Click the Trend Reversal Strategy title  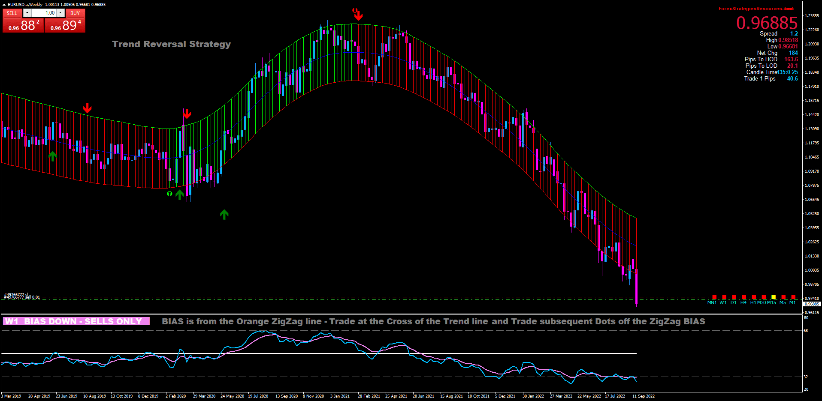[172, 44]
